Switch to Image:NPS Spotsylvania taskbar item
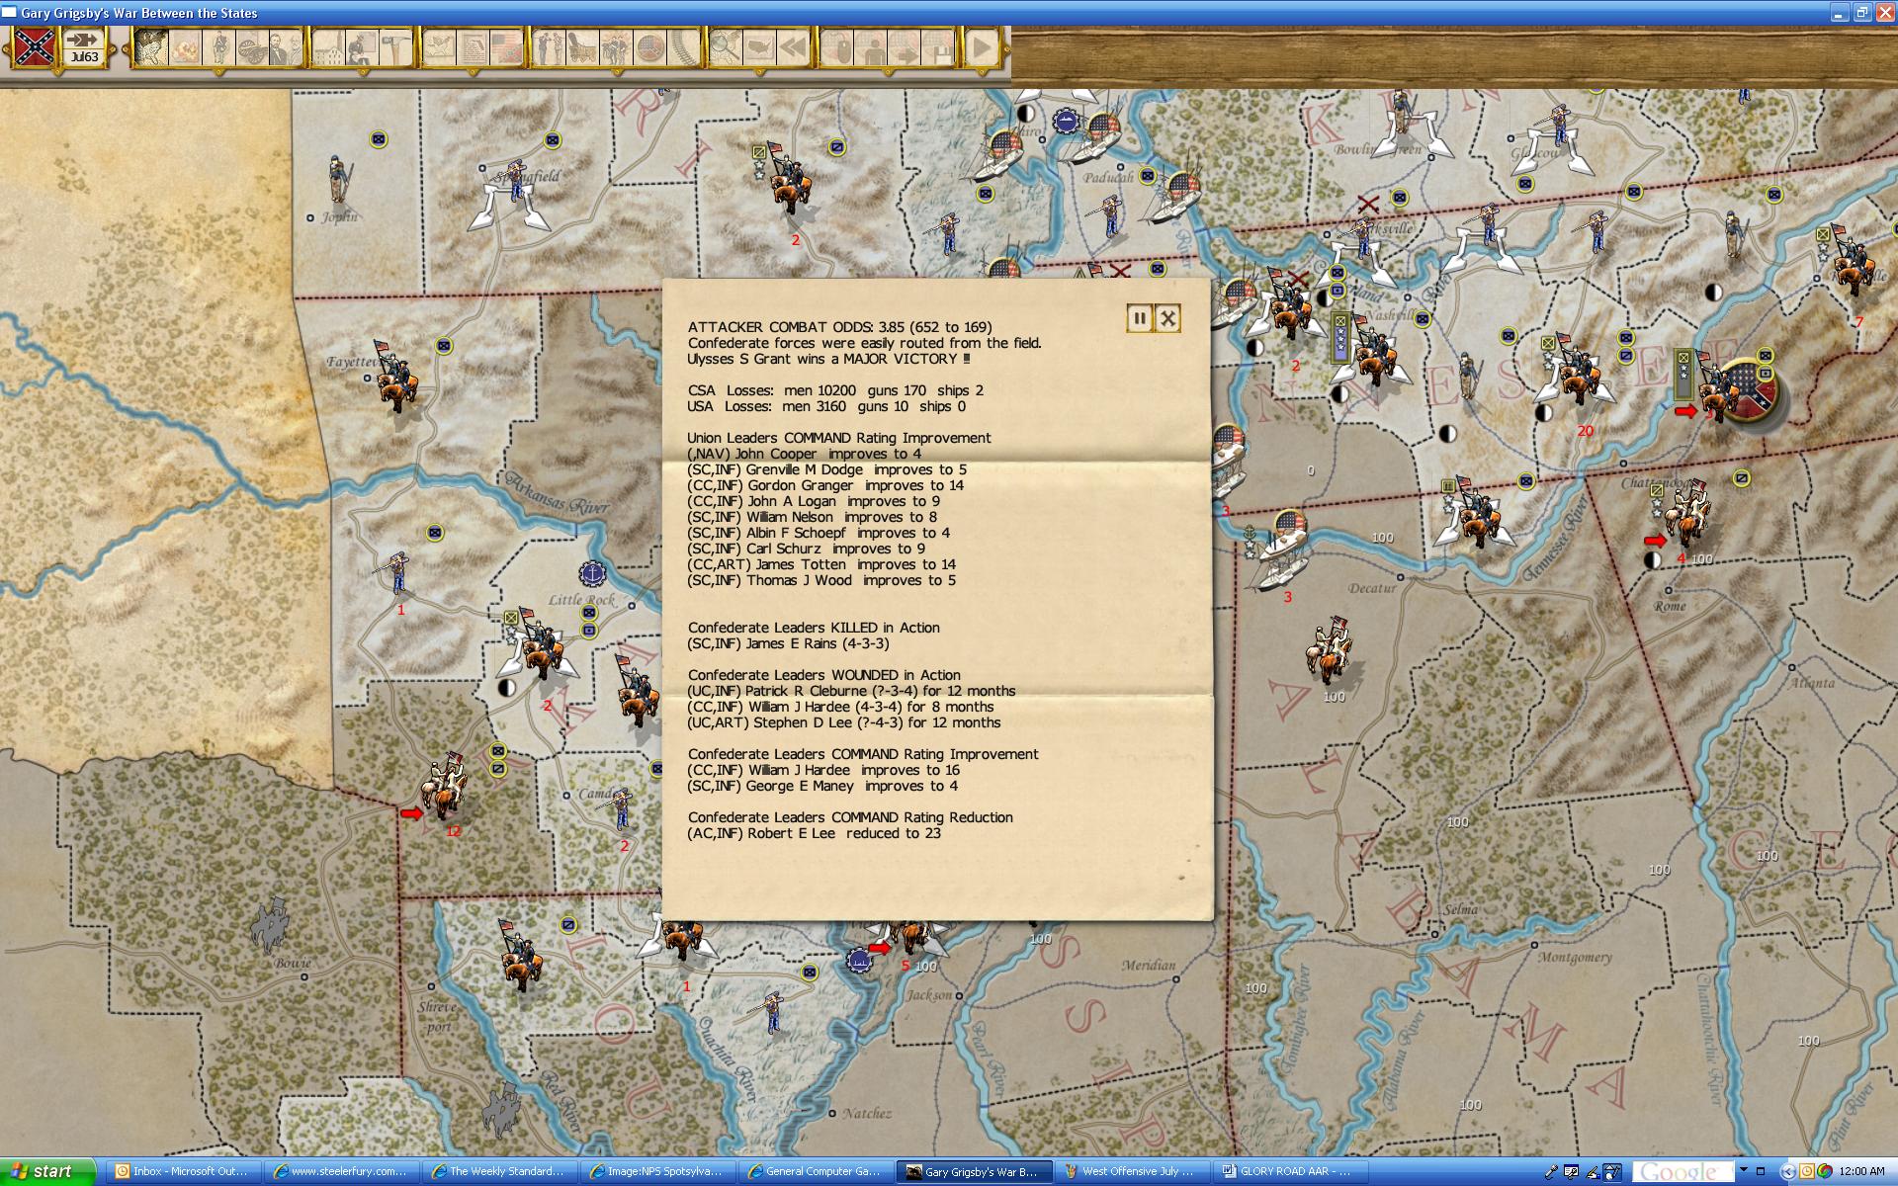Screen dimensions: 1898x1186 658,1171
